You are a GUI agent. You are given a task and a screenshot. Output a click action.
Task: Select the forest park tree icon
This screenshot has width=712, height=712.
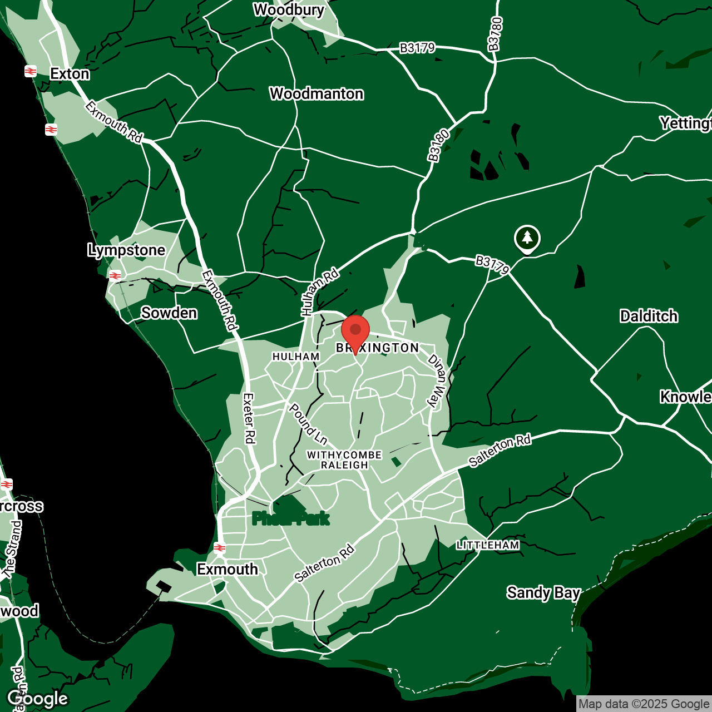(527, 239)
